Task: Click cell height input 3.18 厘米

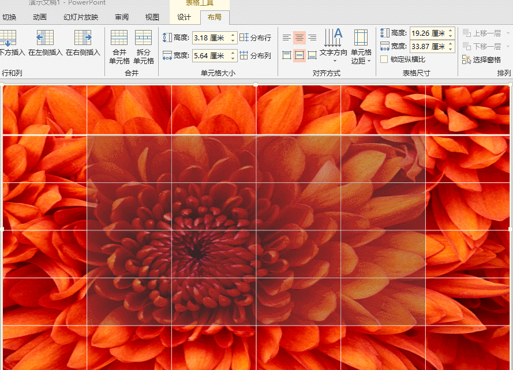Action: coord(211,38)
